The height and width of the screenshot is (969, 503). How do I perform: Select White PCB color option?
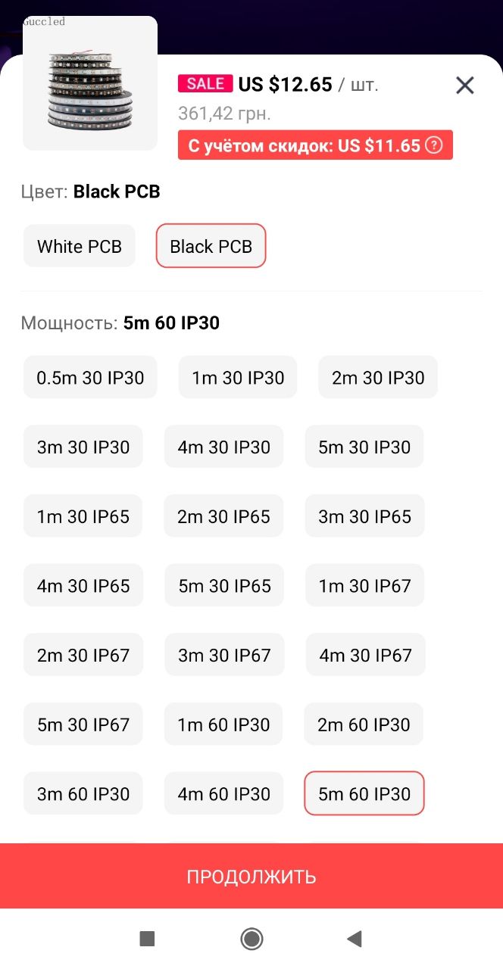click(80, 246)
